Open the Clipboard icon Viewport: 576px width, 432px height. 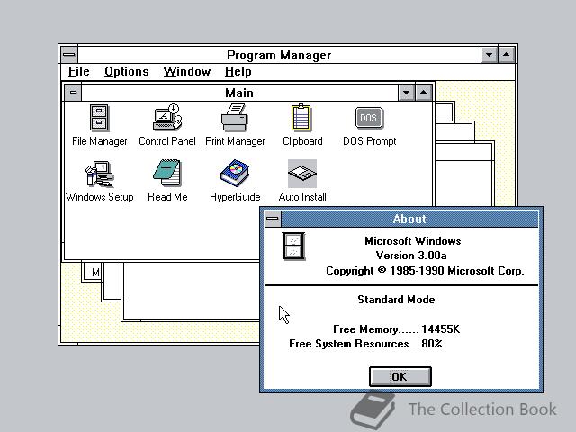[301, 118]
